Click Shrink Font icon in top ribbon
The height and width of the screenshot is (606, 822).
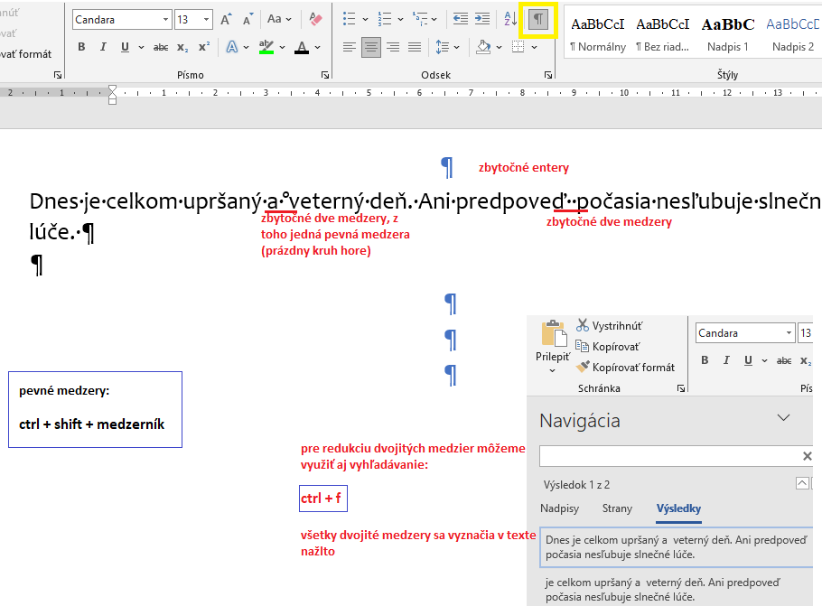248,19
